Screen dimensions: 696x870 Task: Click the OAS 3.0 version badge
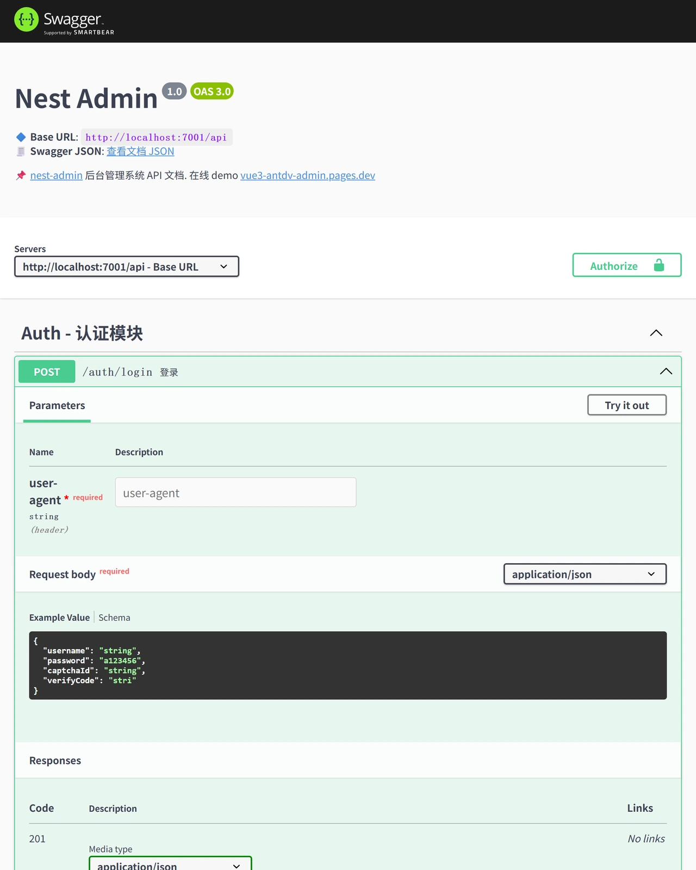tap(212, 91)
